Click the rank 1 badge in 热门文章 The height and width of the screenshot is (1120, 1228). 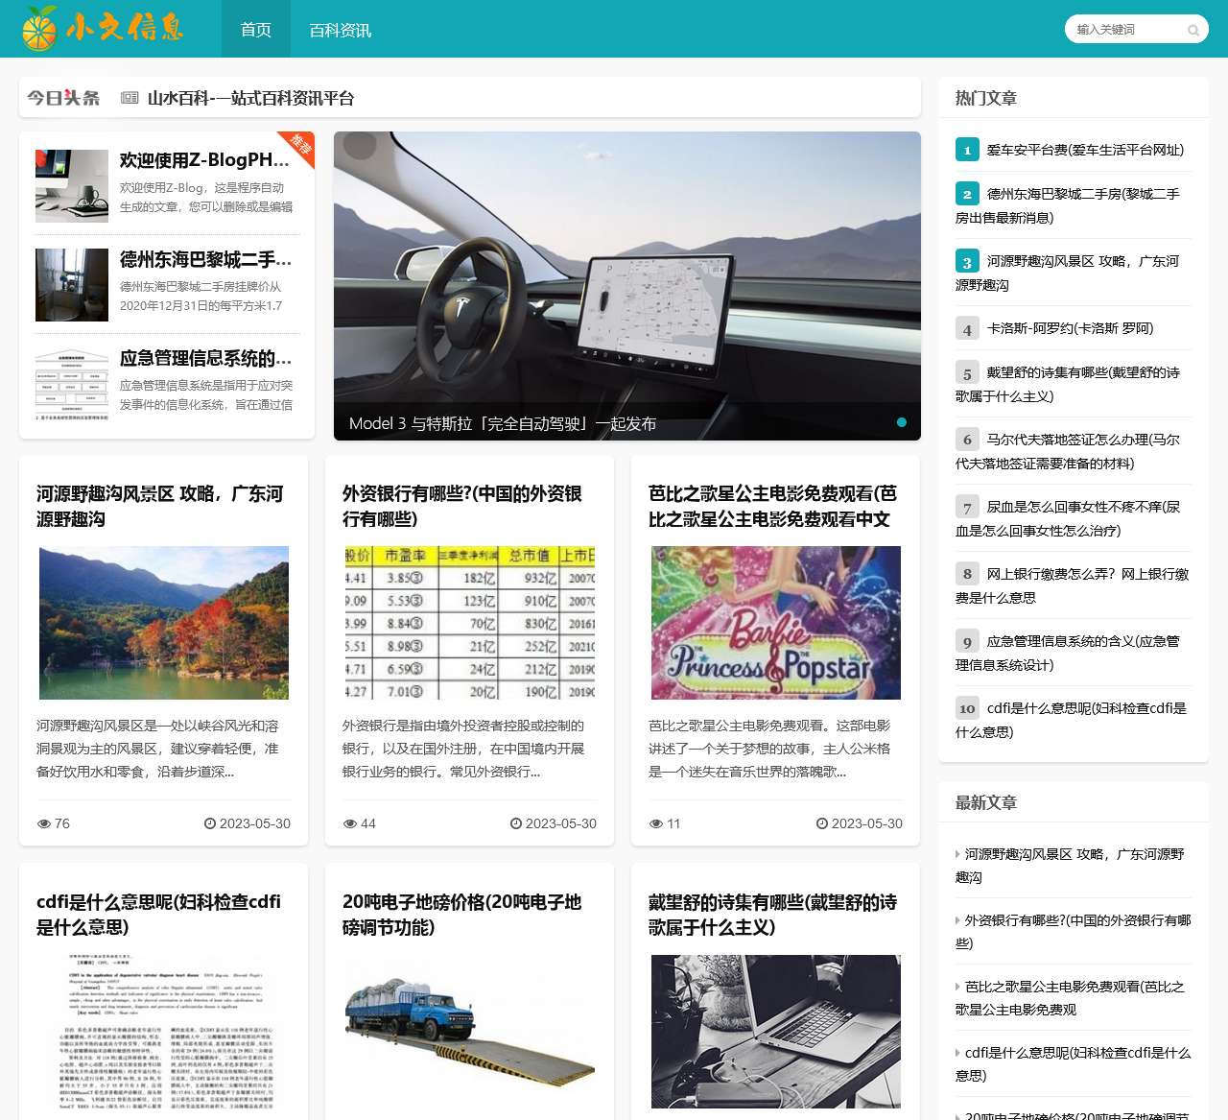click(x=967, y=150)
